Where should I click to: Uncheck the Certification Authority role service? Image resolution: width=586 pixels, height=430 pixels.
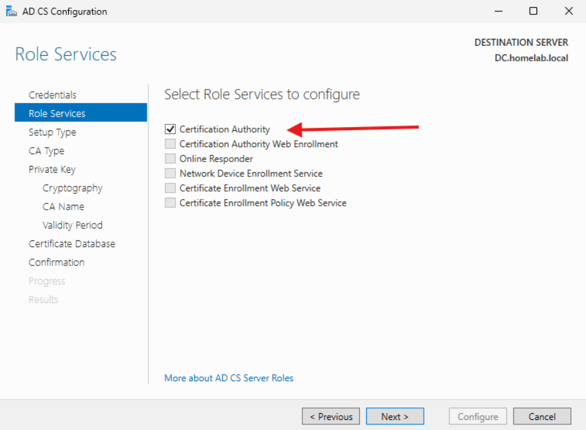coord(170,129)
